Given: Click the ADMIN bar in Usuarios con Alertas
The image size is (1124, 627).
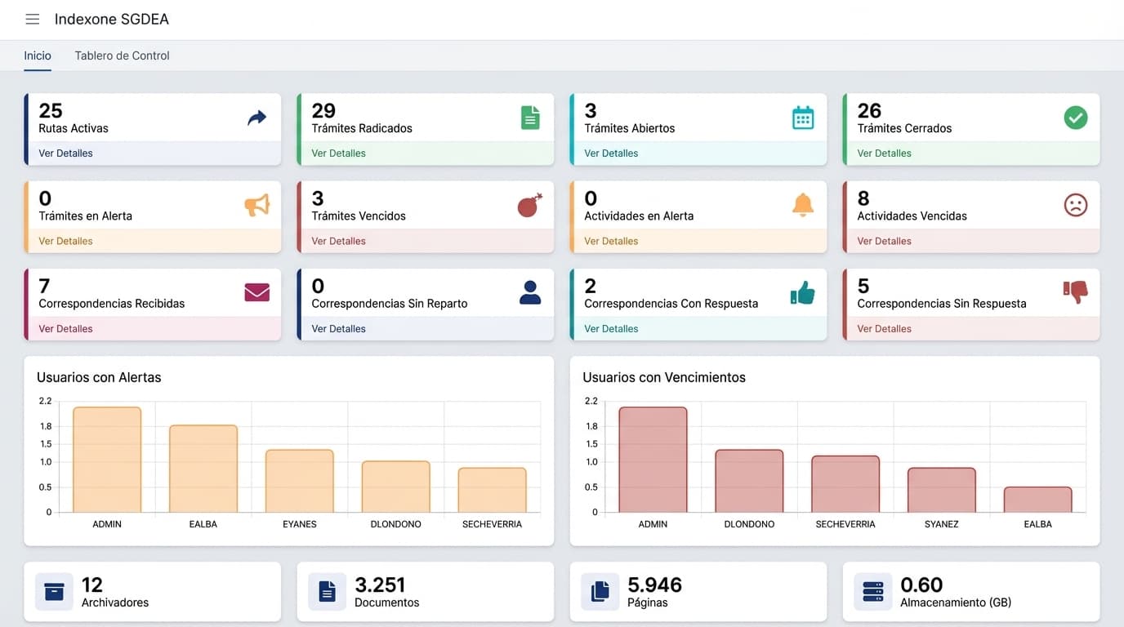Looking at the screenshot, I should click(107, 460).
